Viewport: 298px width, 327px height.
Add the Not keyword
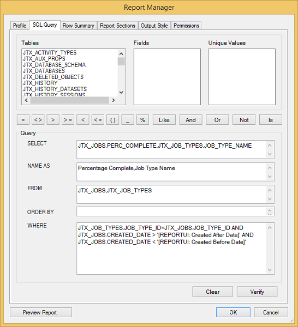pos(244,120)
